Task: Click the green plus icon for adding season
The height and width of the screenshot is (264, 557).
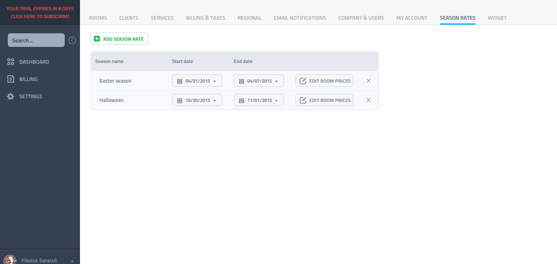Action: [x=97, y=39]
